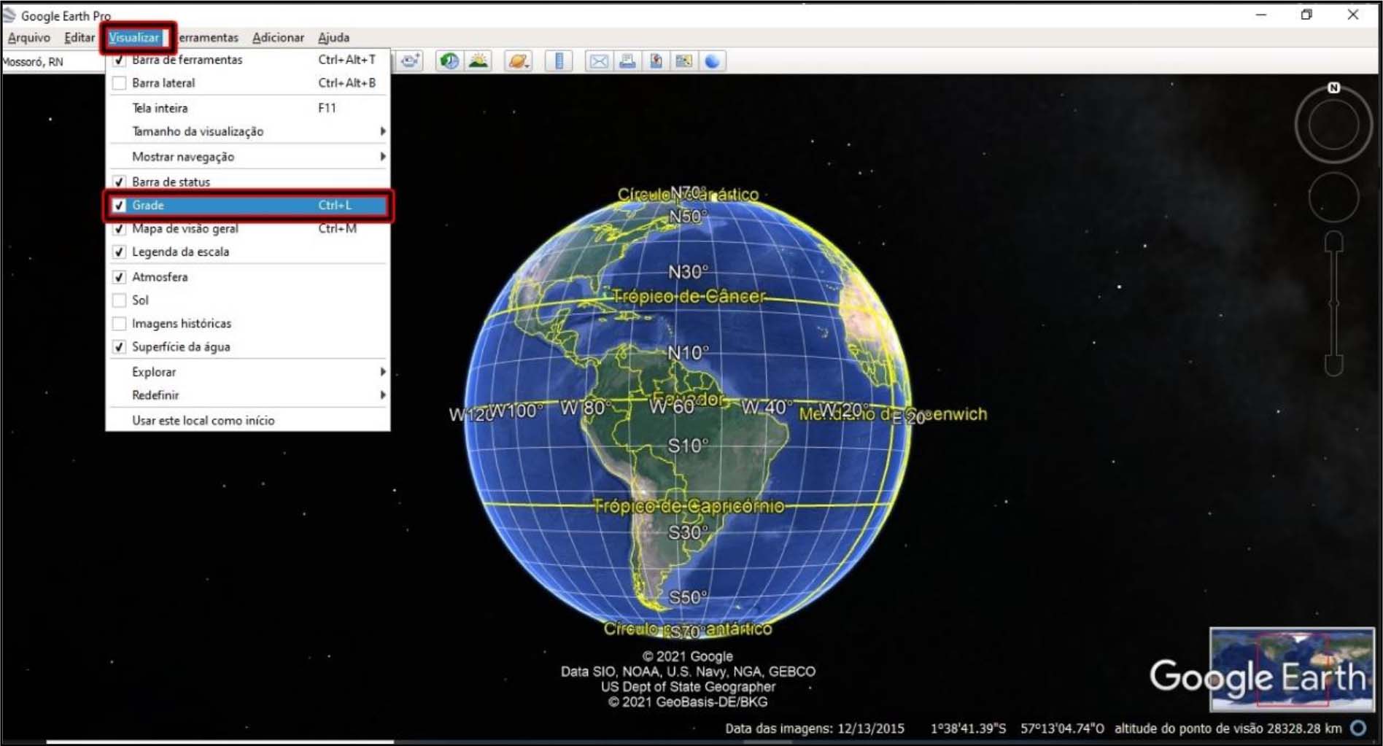Image resolution: width=1383 pixels, height=746 pixels.
Task: Click the blue globe Earth icon in toolbar
Action: click(x=713, y=61)
